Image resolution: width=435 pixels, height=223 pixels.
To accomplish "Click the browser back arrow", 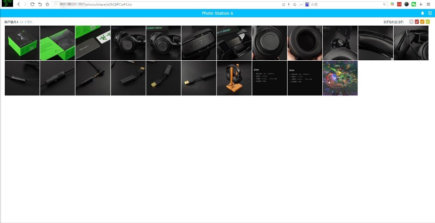I will coord(18,4).
